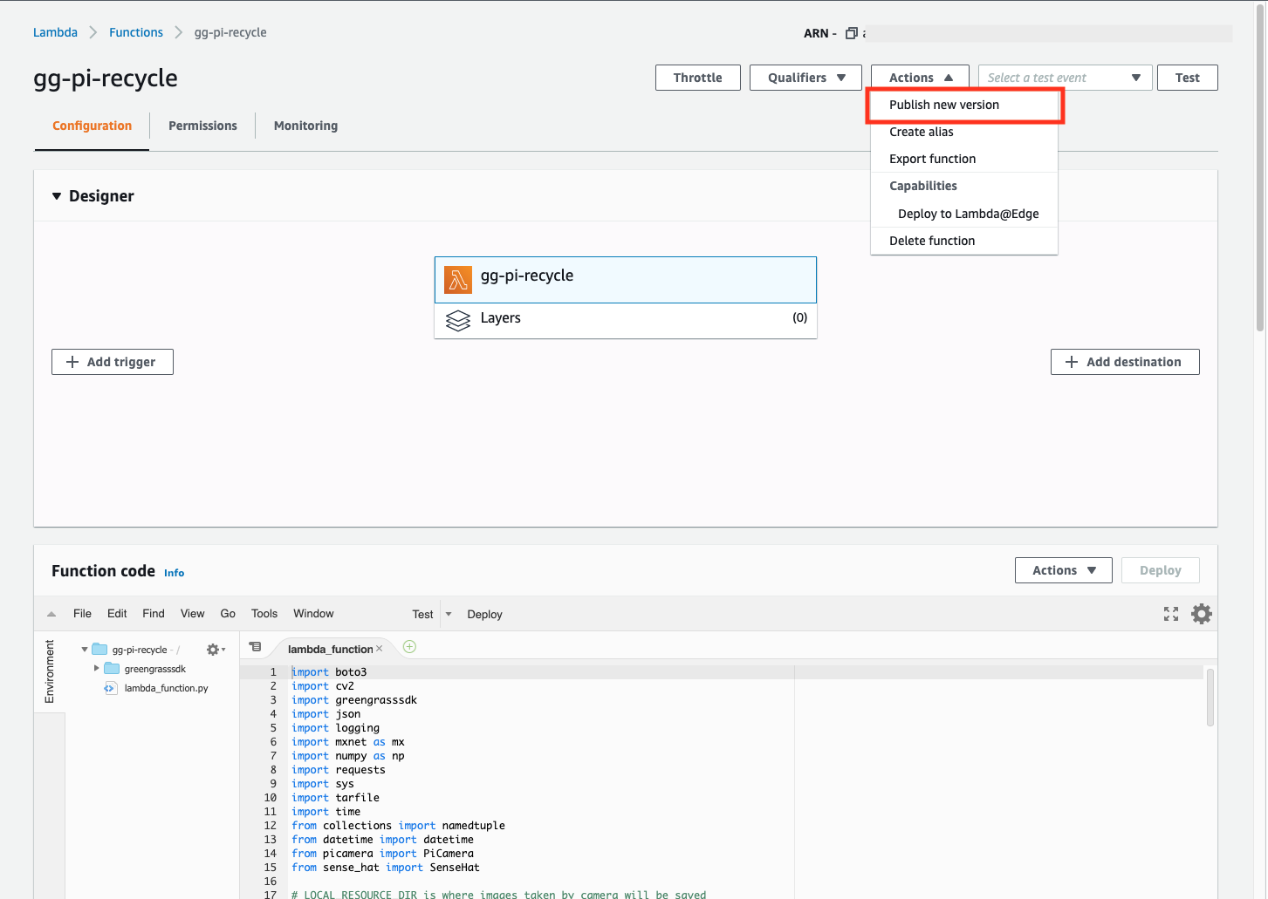1268x899 pixels.
Task: Open the editor Window menu
Action: 313,614
